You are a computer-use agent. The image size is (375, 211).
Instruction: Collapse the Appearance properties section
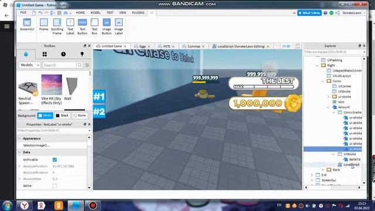coord(19,138)
